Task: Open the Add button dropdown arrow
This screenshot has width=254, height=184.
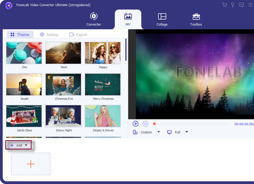Action: coord(26,145)
